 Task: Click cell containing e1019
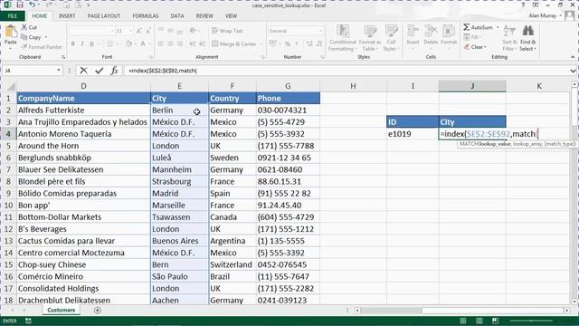coord(413,134)
